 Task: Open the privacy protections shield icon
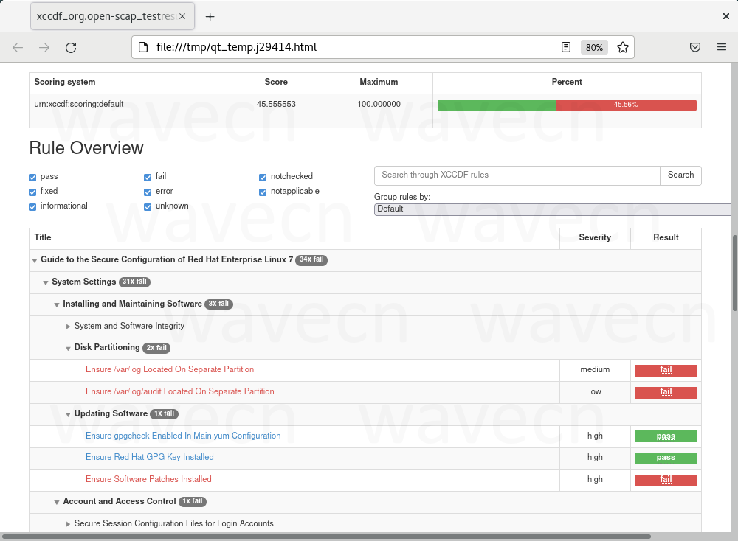(x=694, y=46)
